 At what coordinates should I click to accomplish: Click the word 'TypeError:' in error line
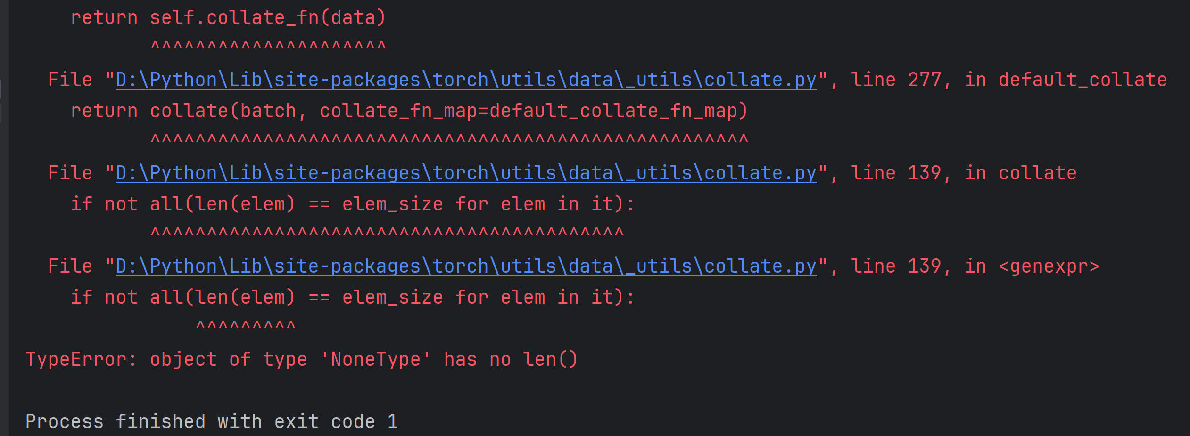pyautogui.click(x=81, y=359)
